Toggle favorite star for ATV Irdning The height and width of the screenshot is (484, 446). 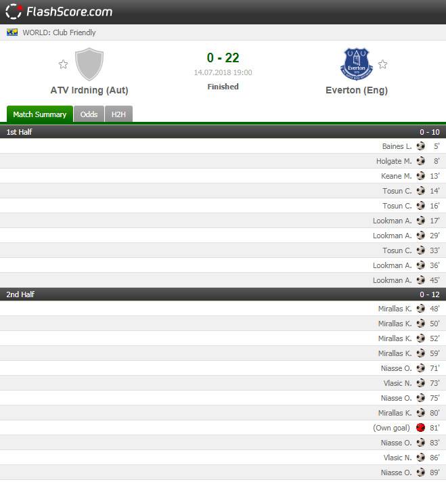tap(63, 64)
